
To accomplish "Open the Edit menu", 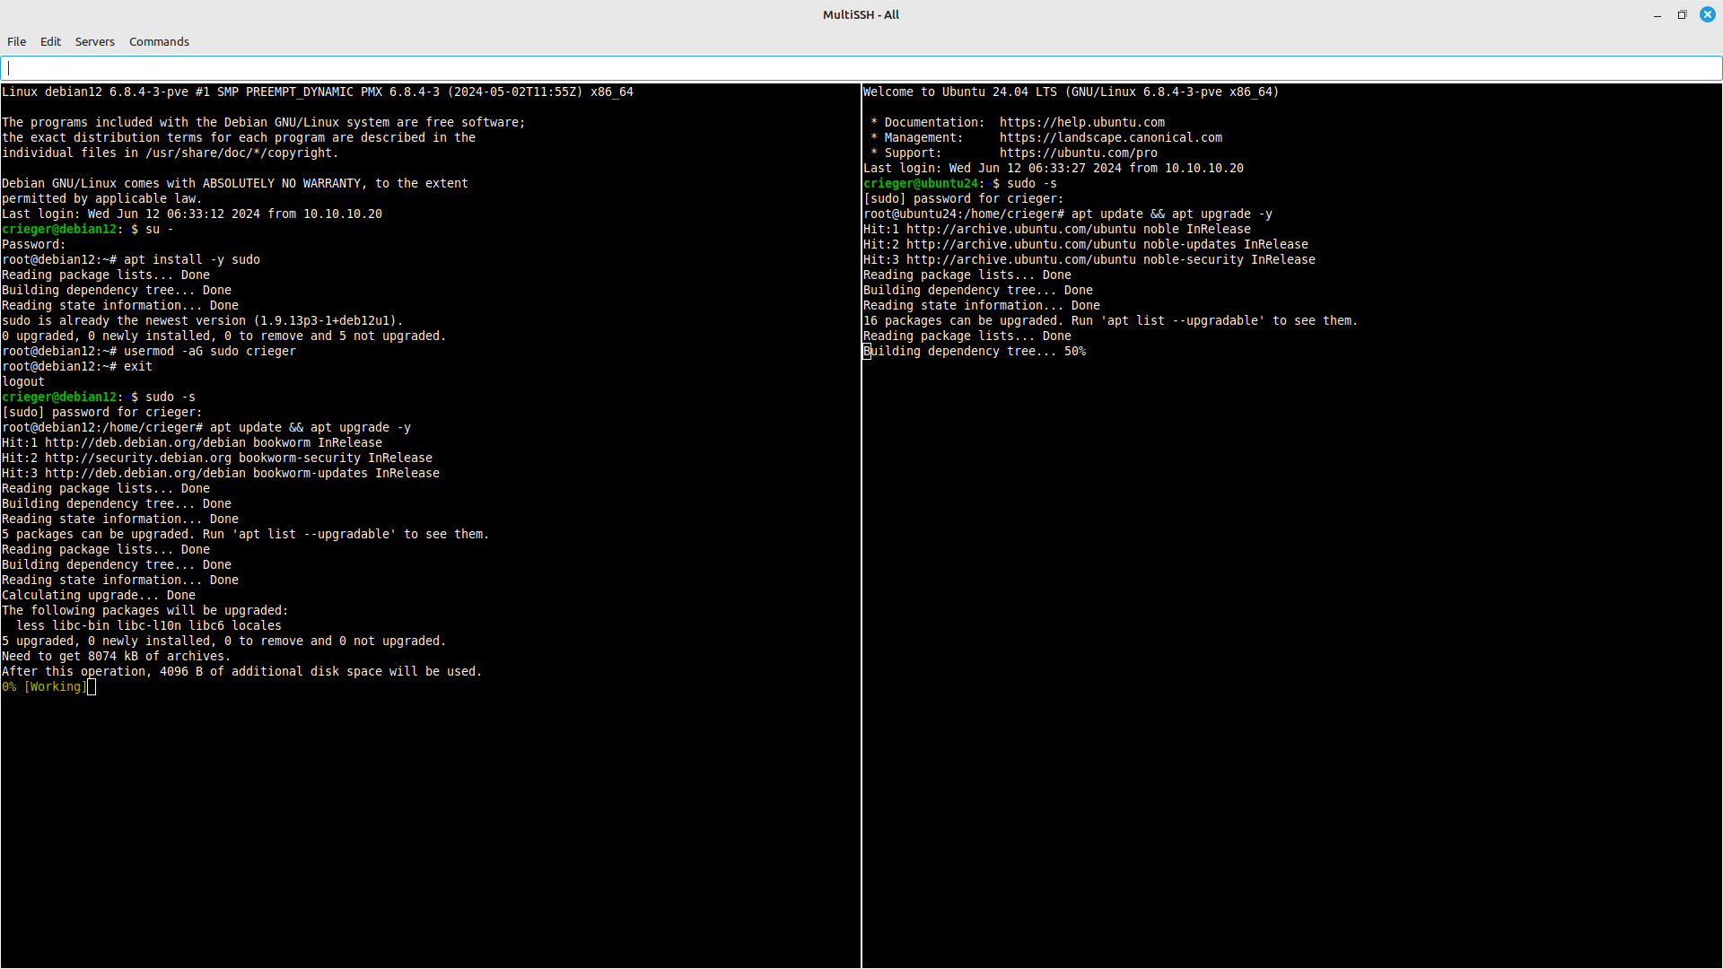I will coord(50,41).
